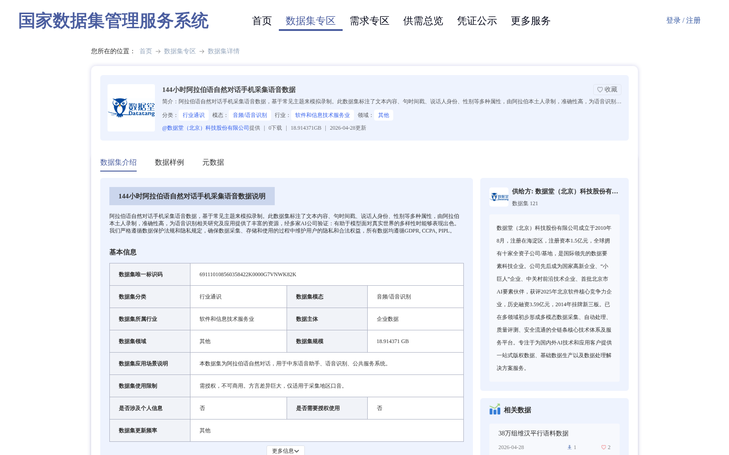
Task: Click date 2026-04-28 on related card
Action: (x=511, y=447)
